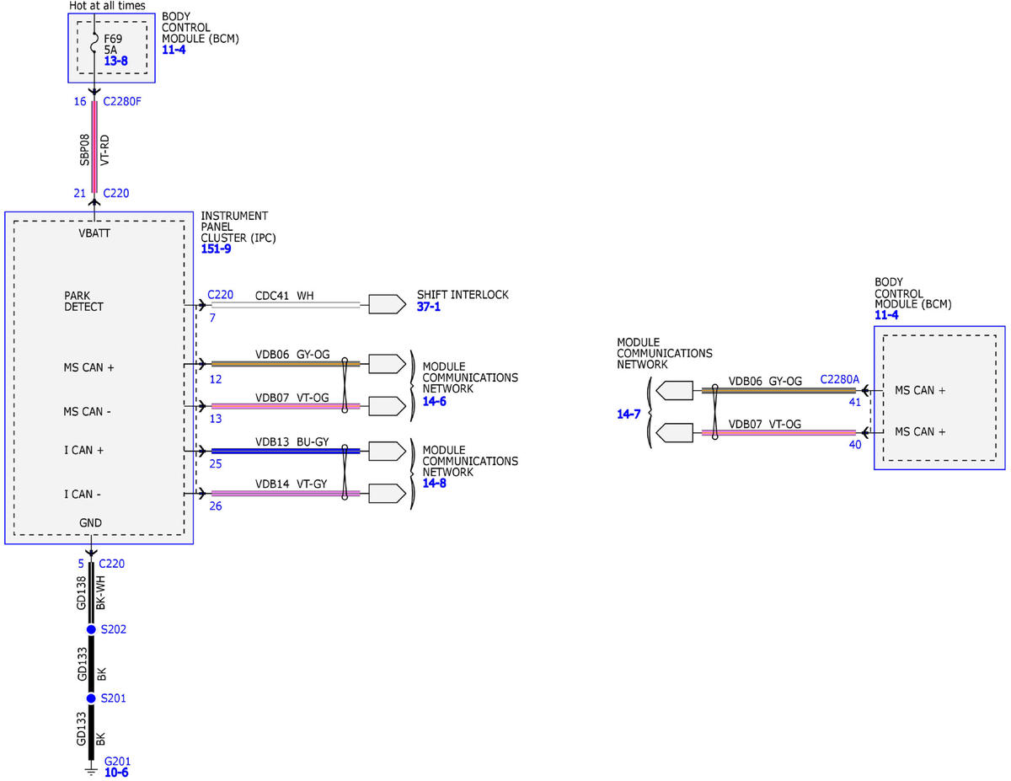Click pin number 13 on MS CAN - line
The height and width of the screenshot is (781, 1011).
point(217,420)
